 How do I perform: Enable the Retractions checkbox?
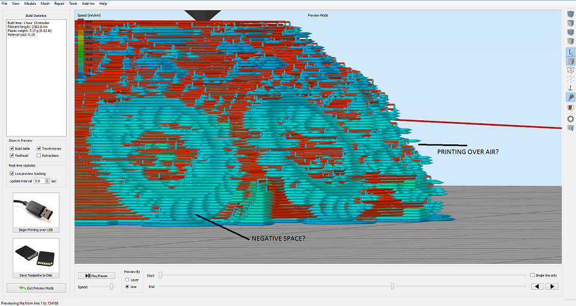coord(40,156)
